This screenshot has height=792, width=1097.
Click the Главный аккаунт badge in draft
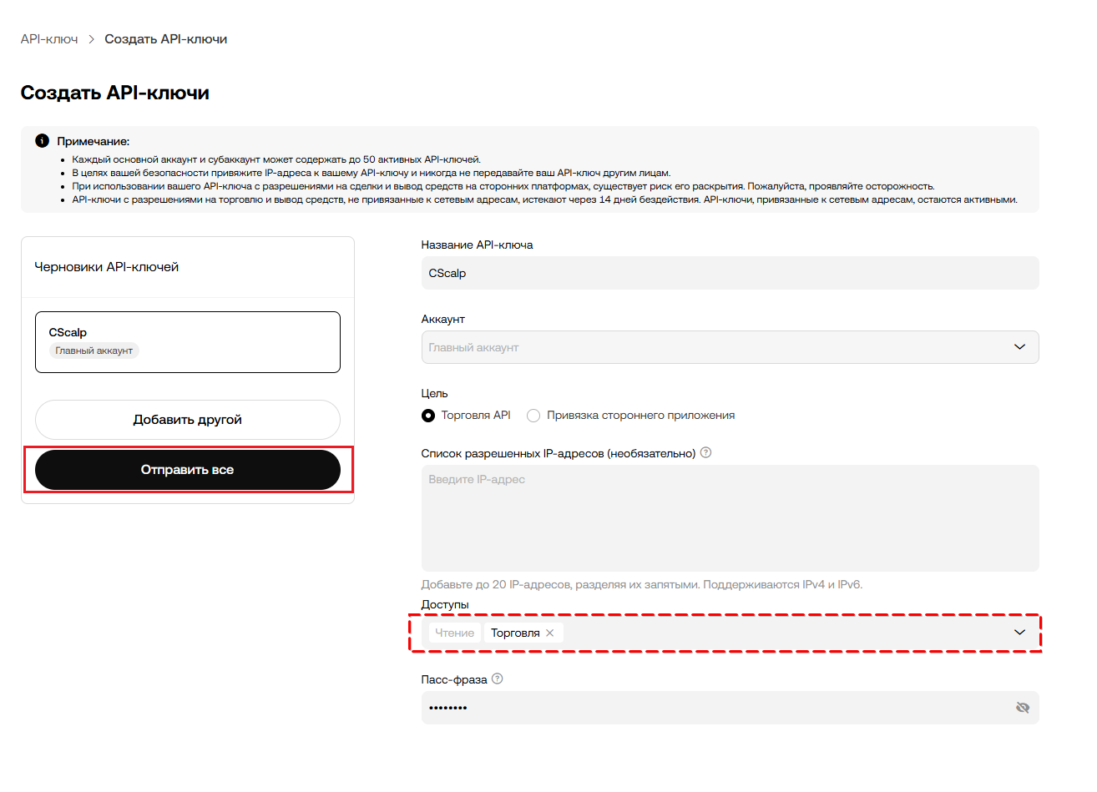click(x=94, y=351)
